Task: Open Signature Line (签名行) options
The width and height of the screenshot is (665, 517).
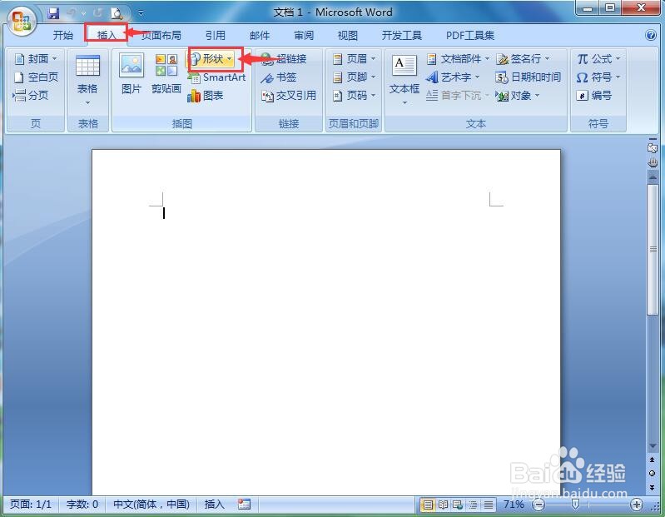Action: pos(523,58)
